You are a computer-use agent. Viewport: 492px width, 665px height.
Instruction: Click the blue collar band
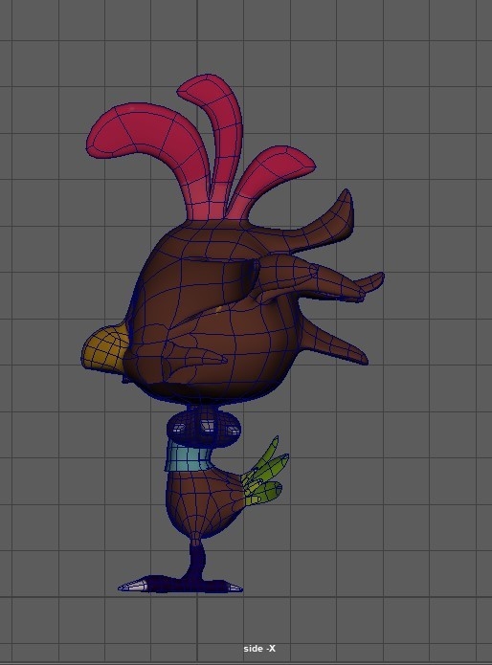pos(188,455)
